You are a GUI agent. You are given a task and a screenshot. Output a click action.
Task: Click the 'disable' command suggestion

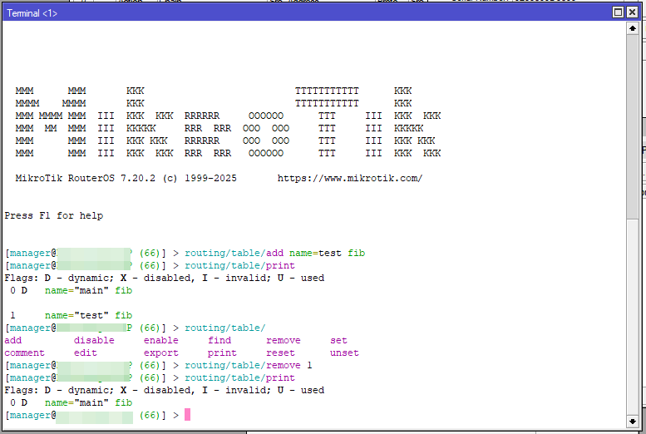point(94,340)
